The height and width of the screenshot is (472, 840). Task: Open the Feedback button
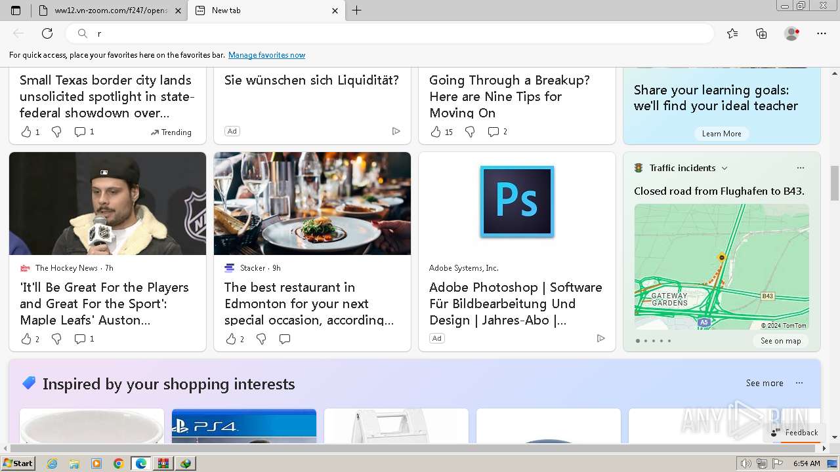[x=794, y=433]
